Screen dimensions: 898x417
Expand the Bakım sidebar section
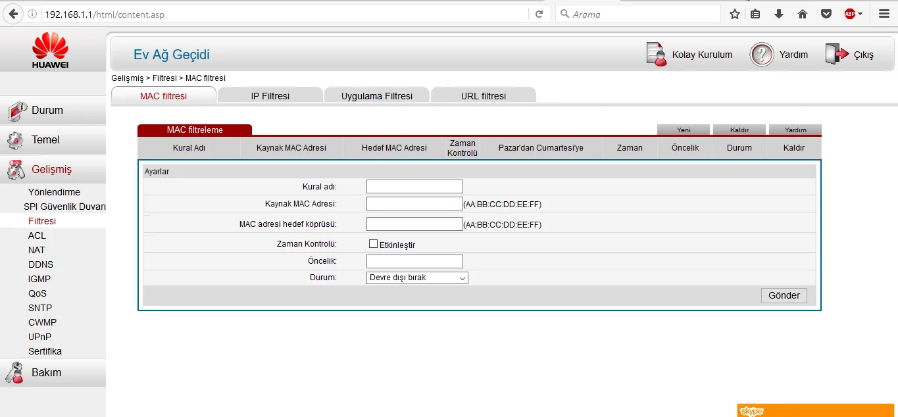pos(46,372)
